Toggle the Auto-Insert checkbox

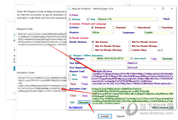click(132, 59)
